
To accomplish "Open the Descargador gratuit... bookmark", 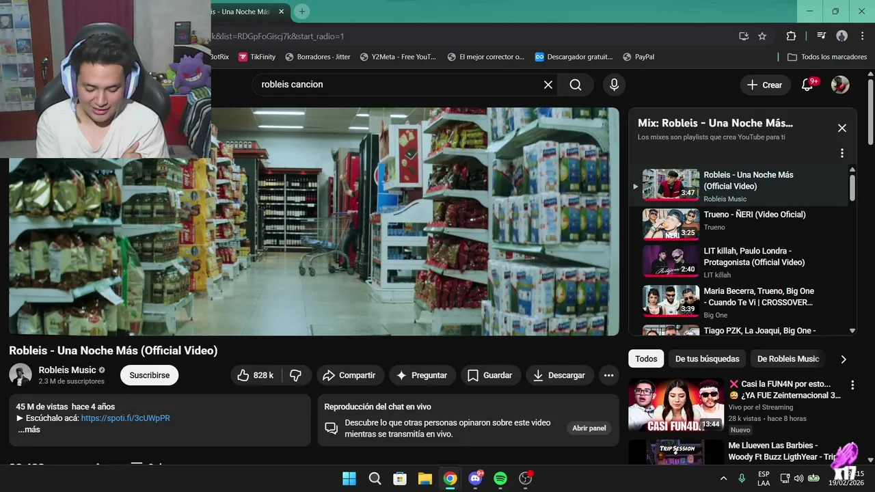I will pos(574,57).
